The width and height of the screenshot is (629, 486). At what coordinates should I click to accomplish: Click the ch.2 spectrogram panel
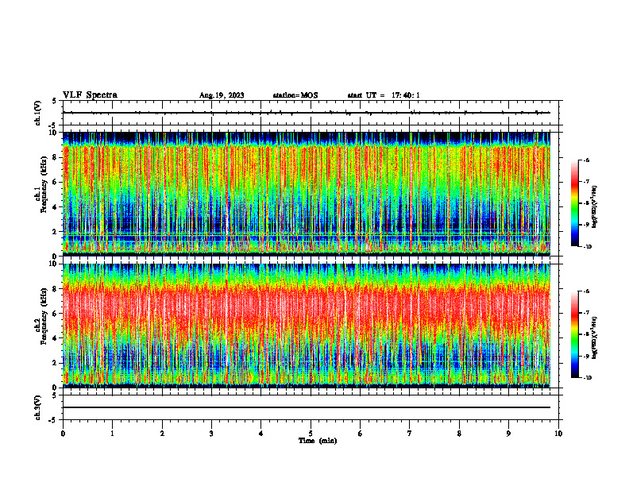click(307, 326)
